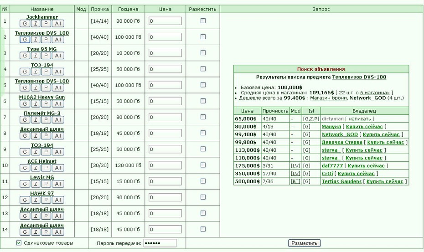Tick the Разместить checkbox for Jackhammer
Screen dimensions: 424x252
(203, 21)
